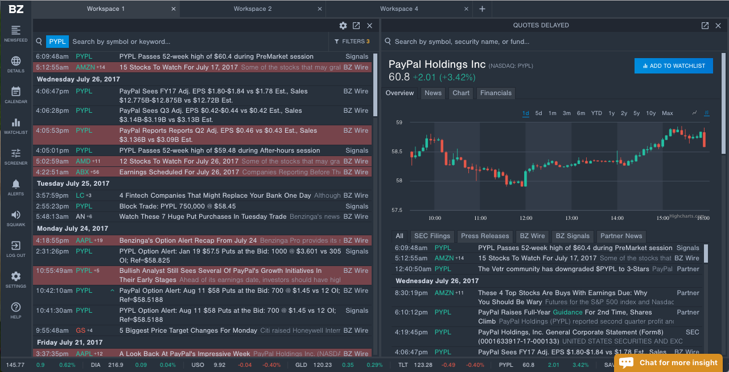Screen dimensions: 729x372
Task: Open the Filters 3 dropdown
Action: point(352,42)
